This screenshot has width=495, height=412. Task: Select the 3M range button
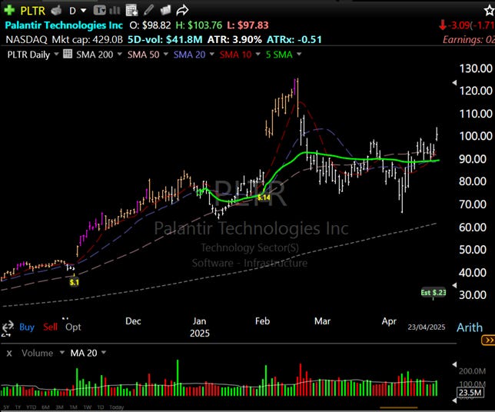tap(59, 407)
